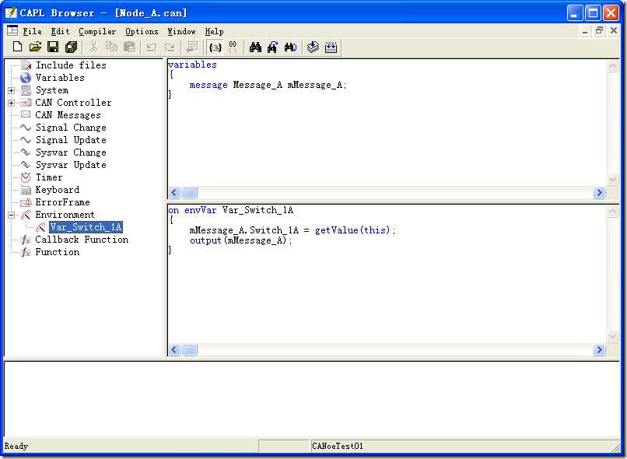
Task: Click the Compile stacked layers icon
Action: pyautogui.click(x=313, y=47)
